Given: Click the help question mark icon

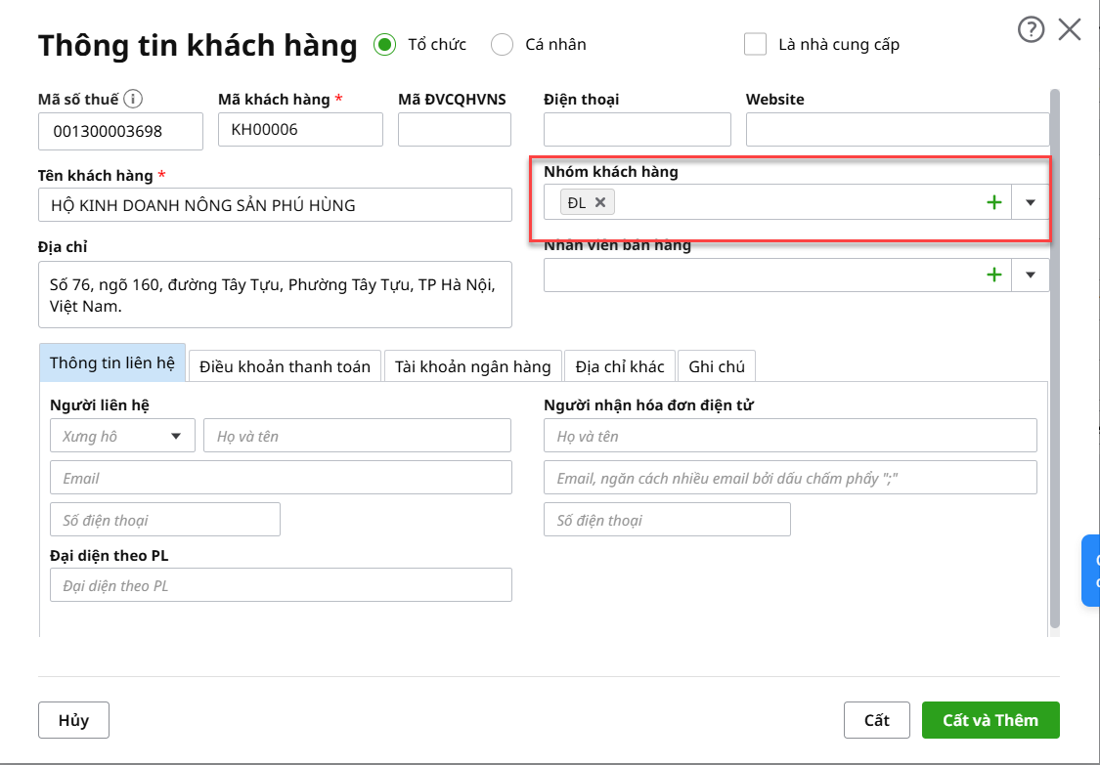Looking at the screenshot, I should click(x=1031, y=30).
